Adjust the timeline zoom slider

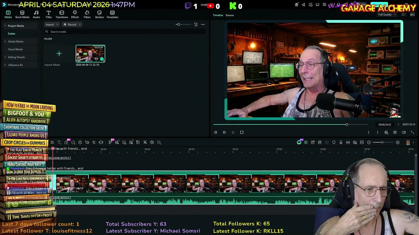click(382, 143)
